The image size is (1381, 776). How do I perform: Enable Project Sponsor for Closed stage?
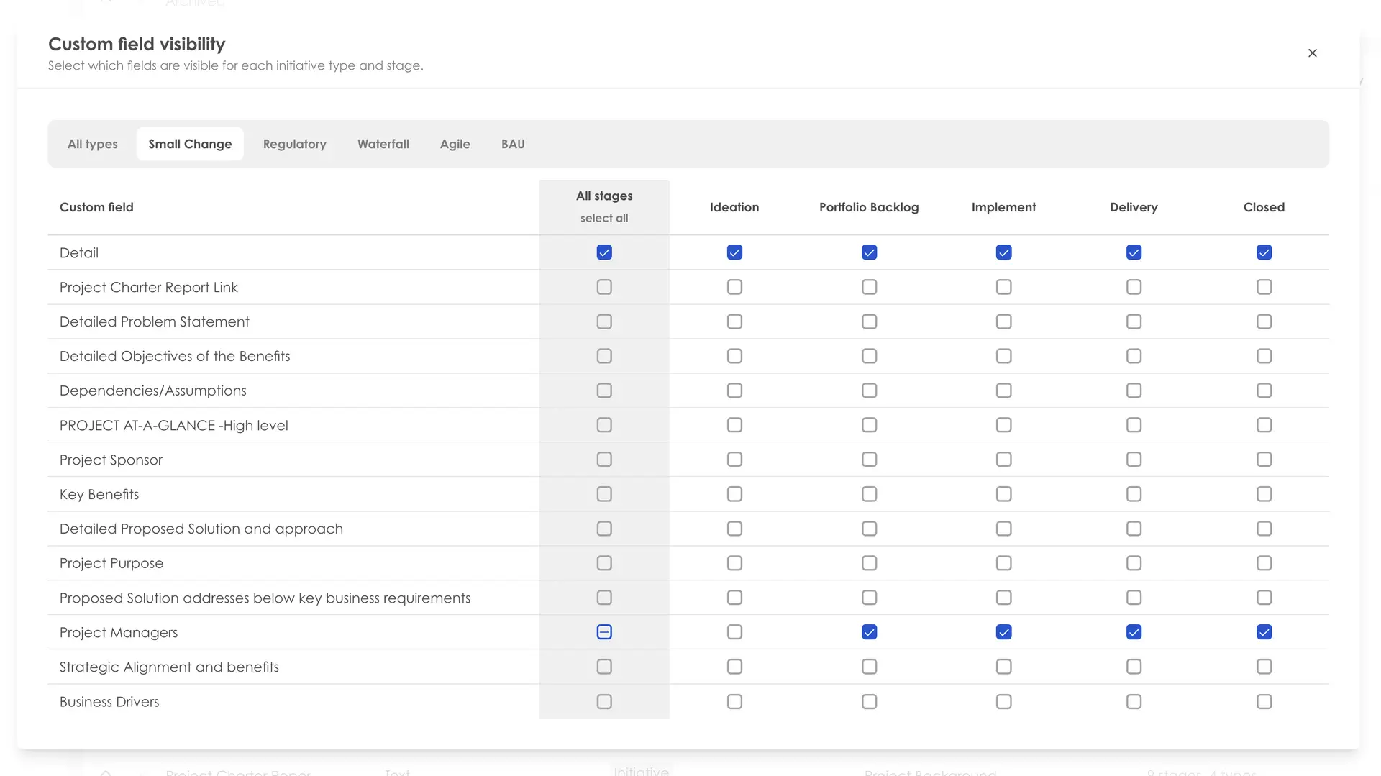(1264, 460)
